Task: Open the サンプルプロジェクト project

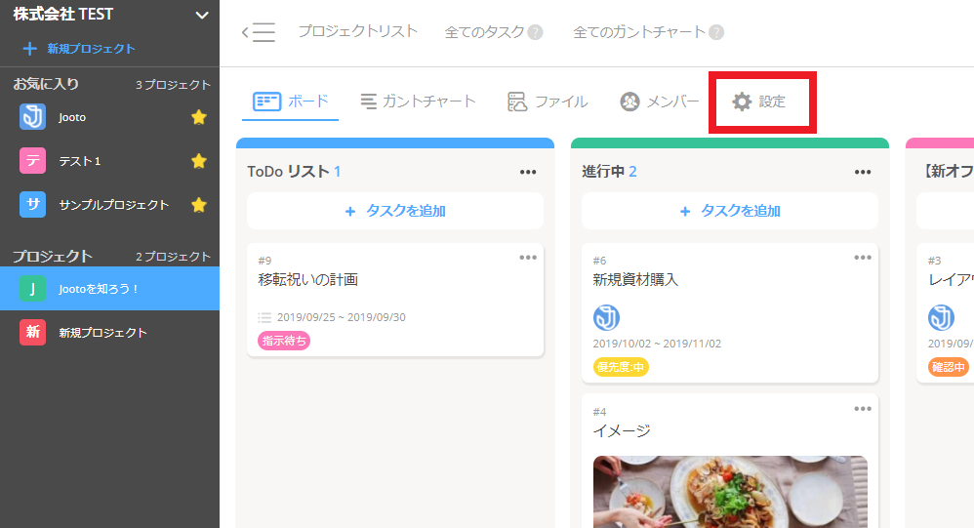Action: click(113, 204)
